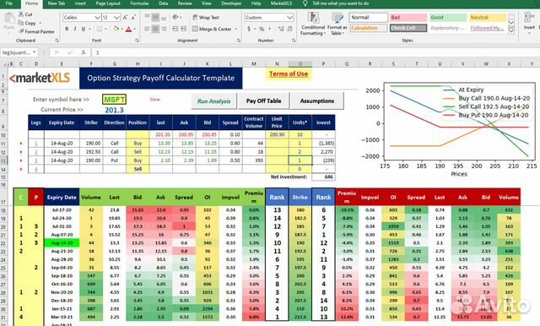Image resolution: width=540 pixels, height=326 pixels.
Task: Click the Accounting dollar format icon
Action: click(x=249, y=29)
